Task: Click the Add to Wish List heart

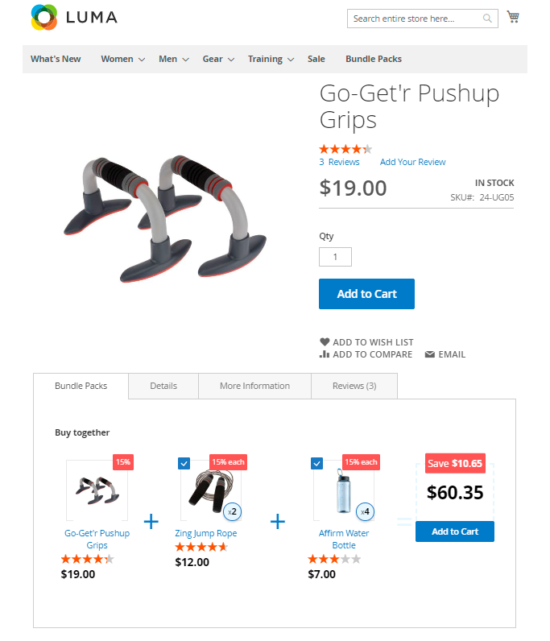Action: tap(325, 342)
